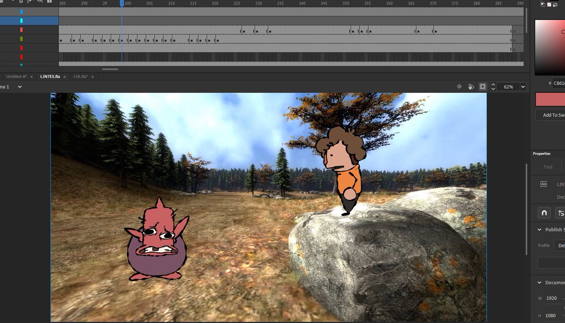This screenshot has width=565, height=323.
Task: Click the Properties panel vertical scrollbar
Action: click(x=527, y=209)
